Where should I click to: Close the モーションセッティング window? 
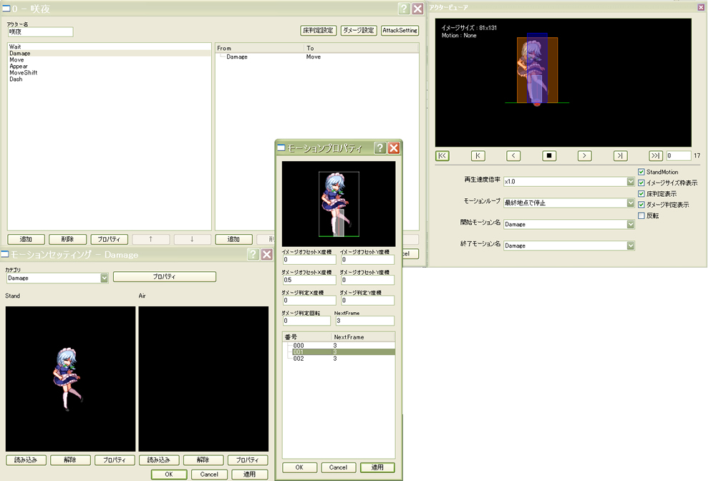pyautogui.click(x=267, y=254)
